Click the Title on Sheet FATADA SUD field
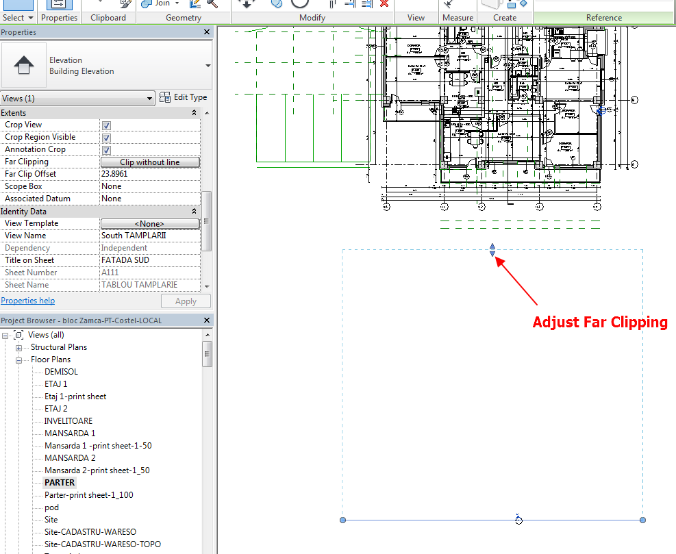This screenshot has height=554, width=676. point(150,260)
